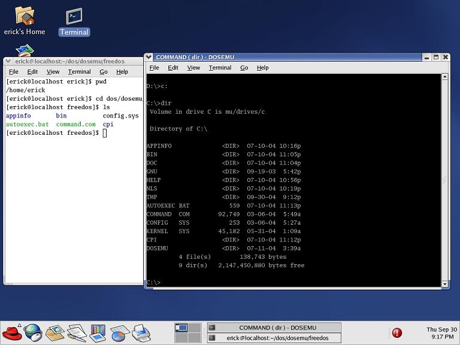Click the 'Volume in drive C' line

coord(207,112)
